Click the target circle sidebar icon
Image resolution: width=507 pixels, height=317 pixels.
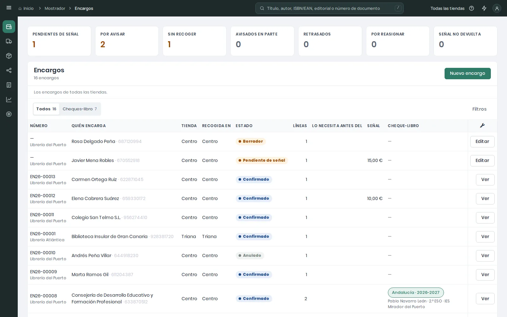click(x=9, y=114)
